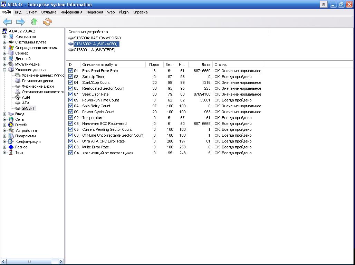This screenshot has height=265, width=355.
Task: Open the Отчет menu
Action: (x=31, y=12)
